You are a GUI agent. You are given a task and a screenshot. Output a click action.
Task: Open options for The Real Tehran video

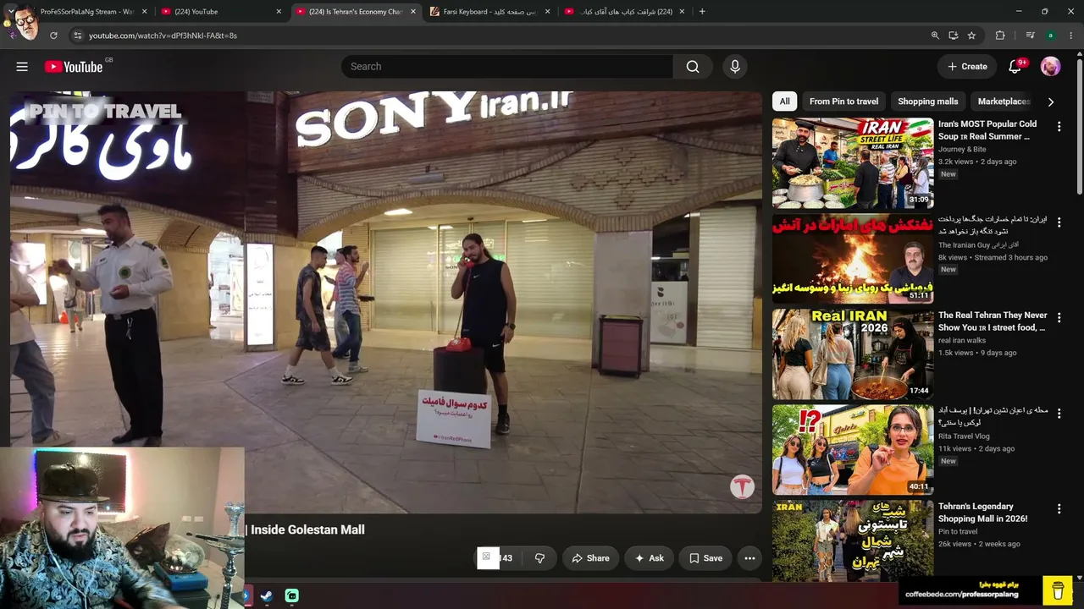click(x=1059, y=318)
